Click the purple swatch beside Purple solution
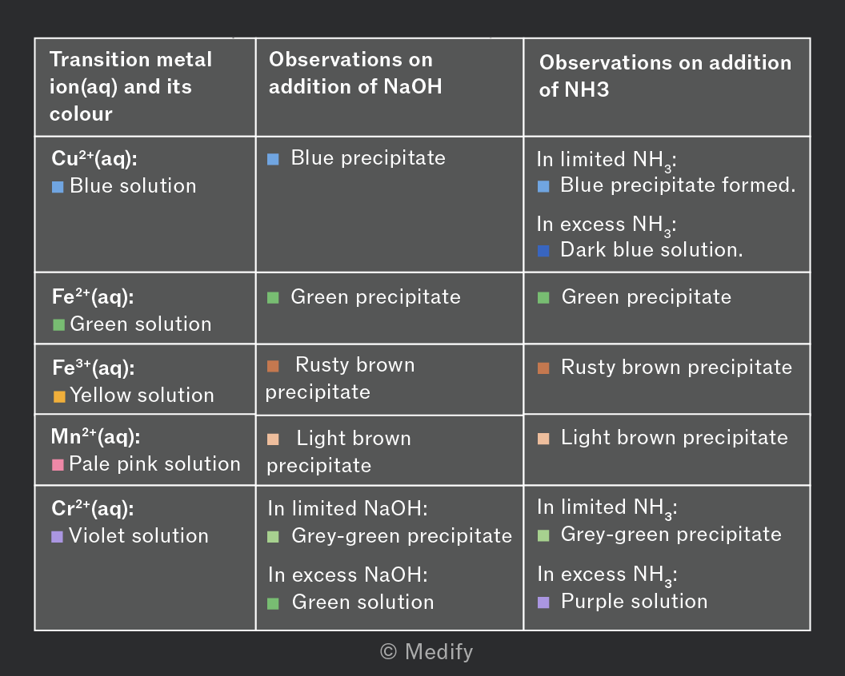The image size is (845, 676). click(x=543, y=602)
